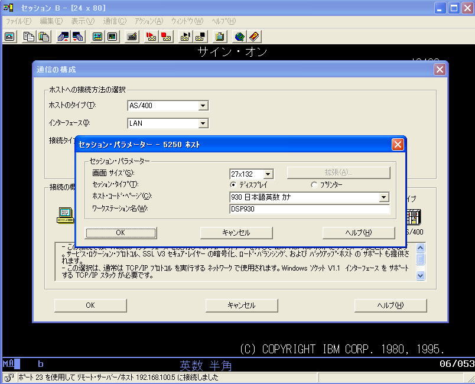The image size is (475, 384).
Task: Open the display setup toolbar icon
Action: tap(97, 37)
